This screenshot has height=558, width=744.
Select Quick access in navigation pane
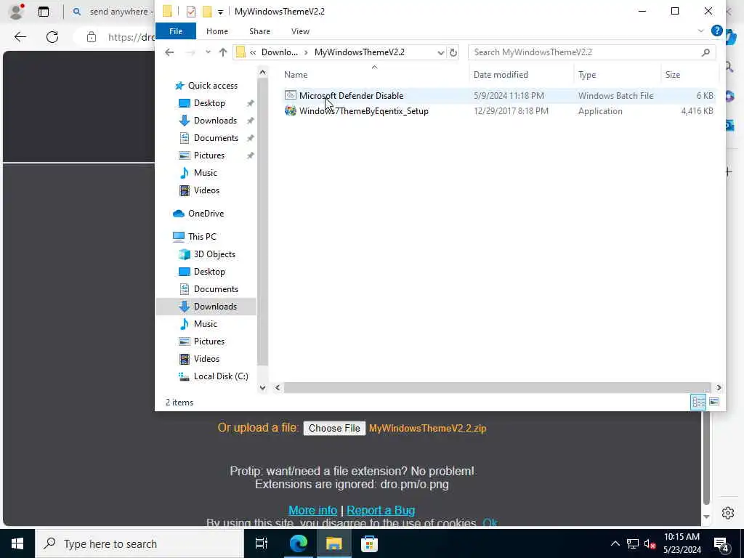[213, 86]
